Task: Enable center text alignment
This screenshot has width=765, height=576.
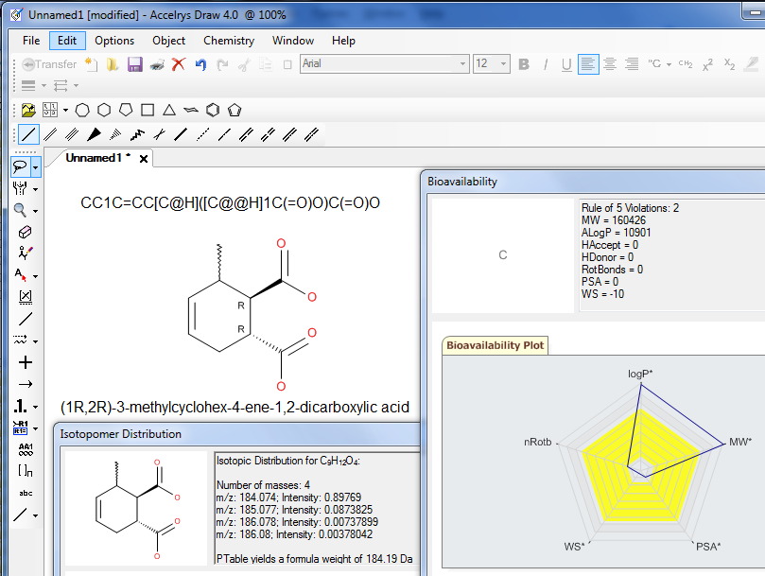Action: pyautogui.click(x=610, y=64)
